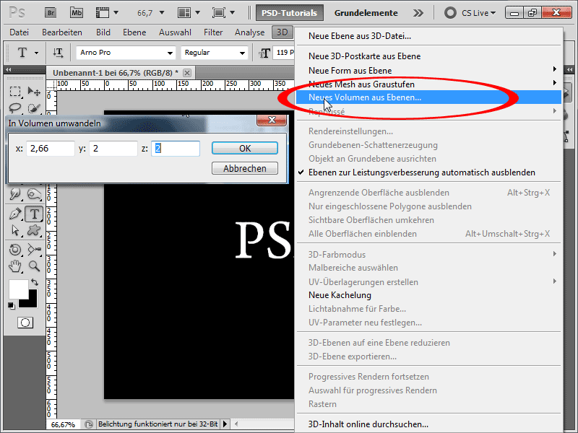The width and height of the screenshot is (578, 433).
Task: Select the Path Selection arrow tool
Action: 15,231
